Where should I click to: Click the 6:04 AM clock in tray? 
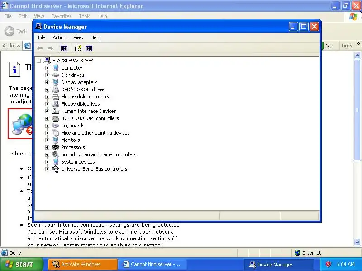click(345, 264)
